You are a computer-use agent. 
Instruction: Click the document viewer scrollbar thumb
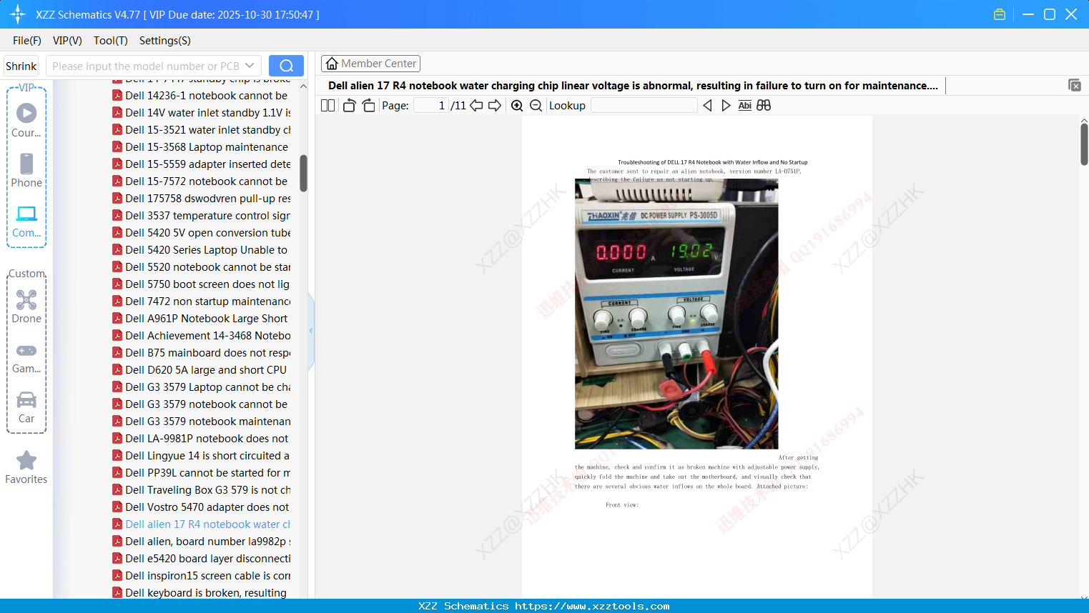[1084, 144]
